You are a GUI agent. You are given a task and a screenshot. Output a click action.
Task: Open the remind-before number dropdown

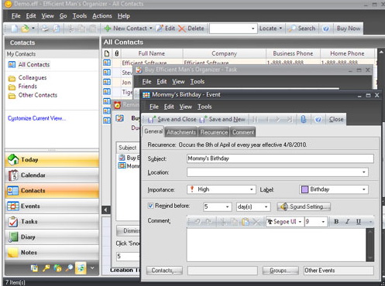(227, 206)
